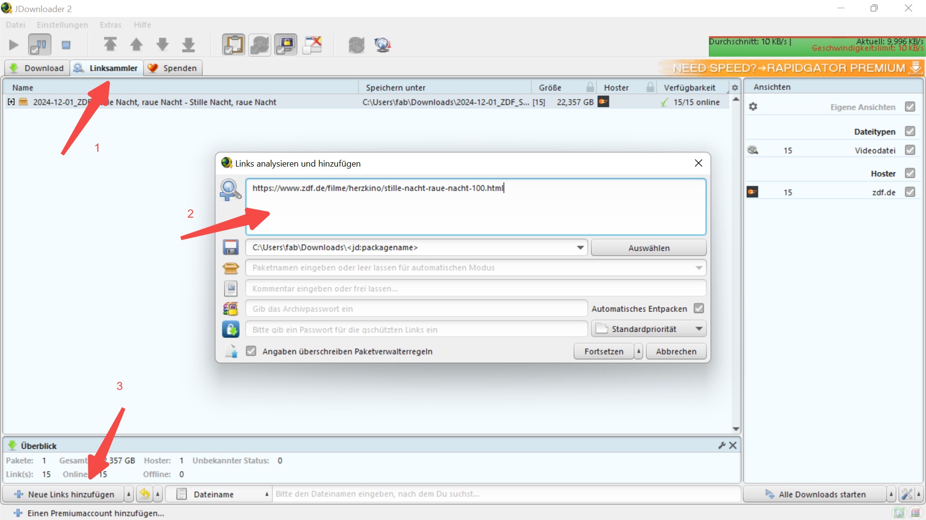Open the Neue Links hinzufügen arrow menu
This screenshot has width=926, height=520.
(129, 494)
